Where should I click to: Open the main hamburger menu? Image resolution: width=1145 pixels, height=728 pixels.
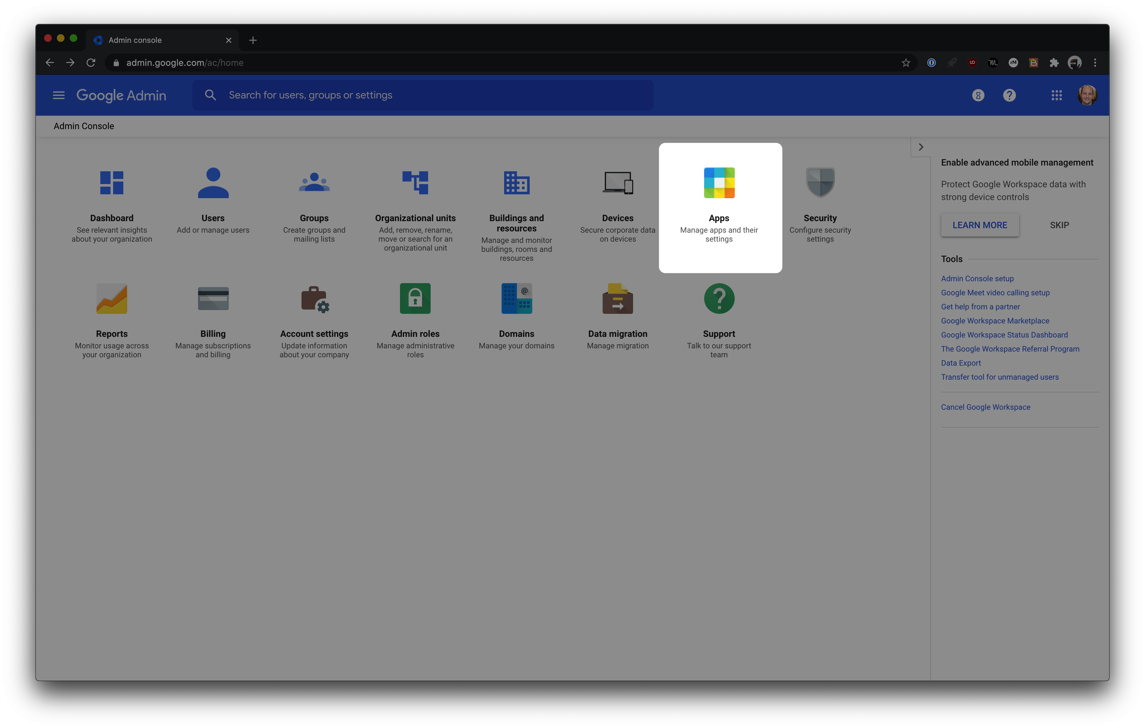tap(58, 95)
